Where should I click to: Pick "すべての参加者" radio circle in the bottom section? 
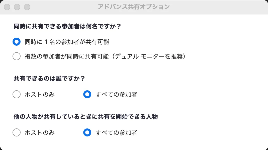[x=87, y=132]
